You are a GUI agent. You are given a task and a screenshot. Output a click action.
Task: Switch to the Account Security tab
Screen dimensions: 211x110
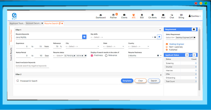[x=33, y=23]
